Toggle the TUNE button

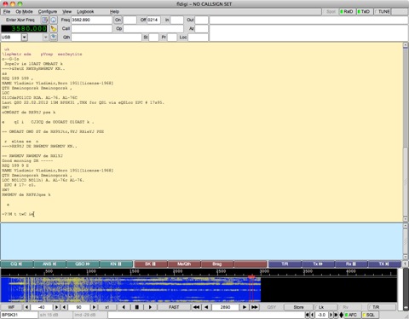383,12
